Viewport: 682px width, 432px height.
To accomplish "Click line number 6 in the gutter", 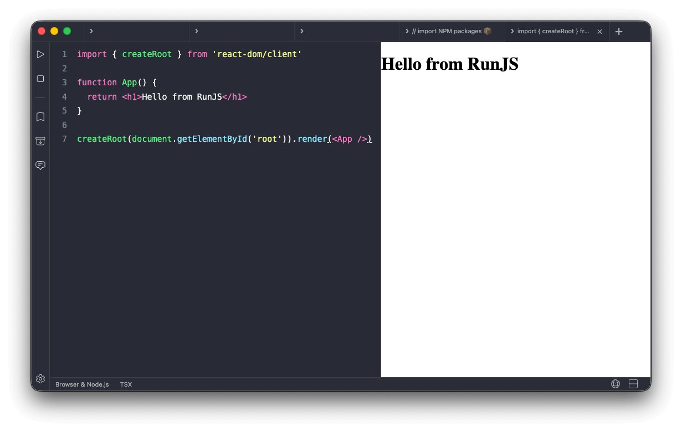I will point(64,125).
